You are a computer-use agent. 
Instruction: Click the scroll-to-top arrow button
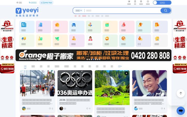pos(181,93)
